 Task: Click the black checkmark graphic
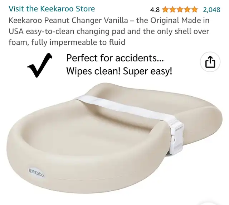tap(40, 65)
